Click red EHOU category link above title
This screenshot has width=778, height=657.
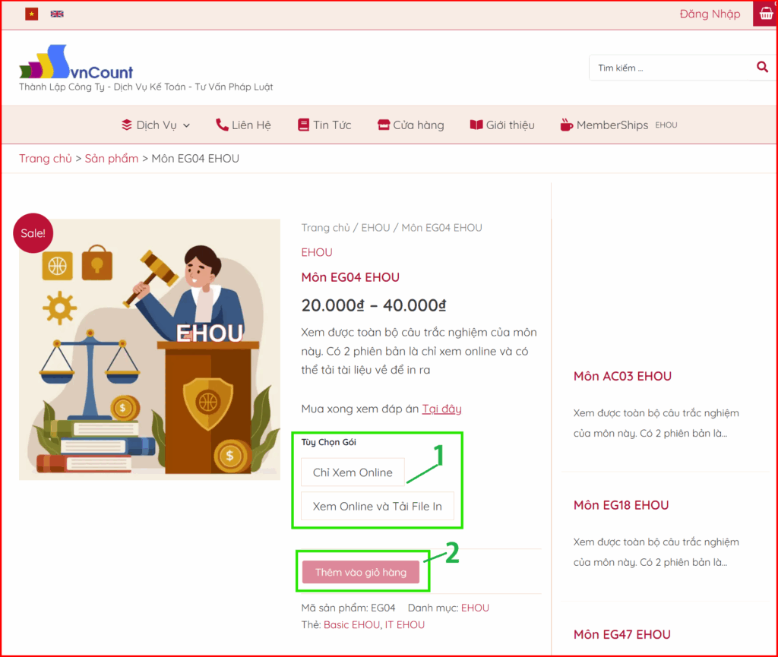[317, 252]
